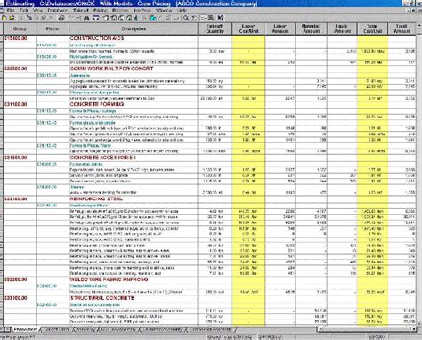Select the first sheet tab at the bottom
Screen dimensions: 422x340
pyautogui.click(x=26, y=329)
